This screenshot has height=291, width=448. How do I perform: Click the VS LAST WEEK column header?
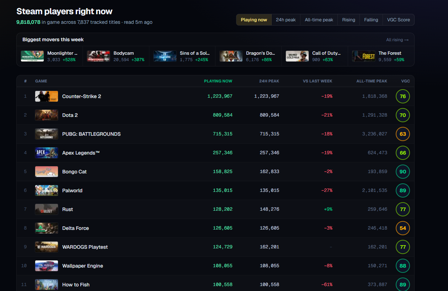click(x=318, y=81)
